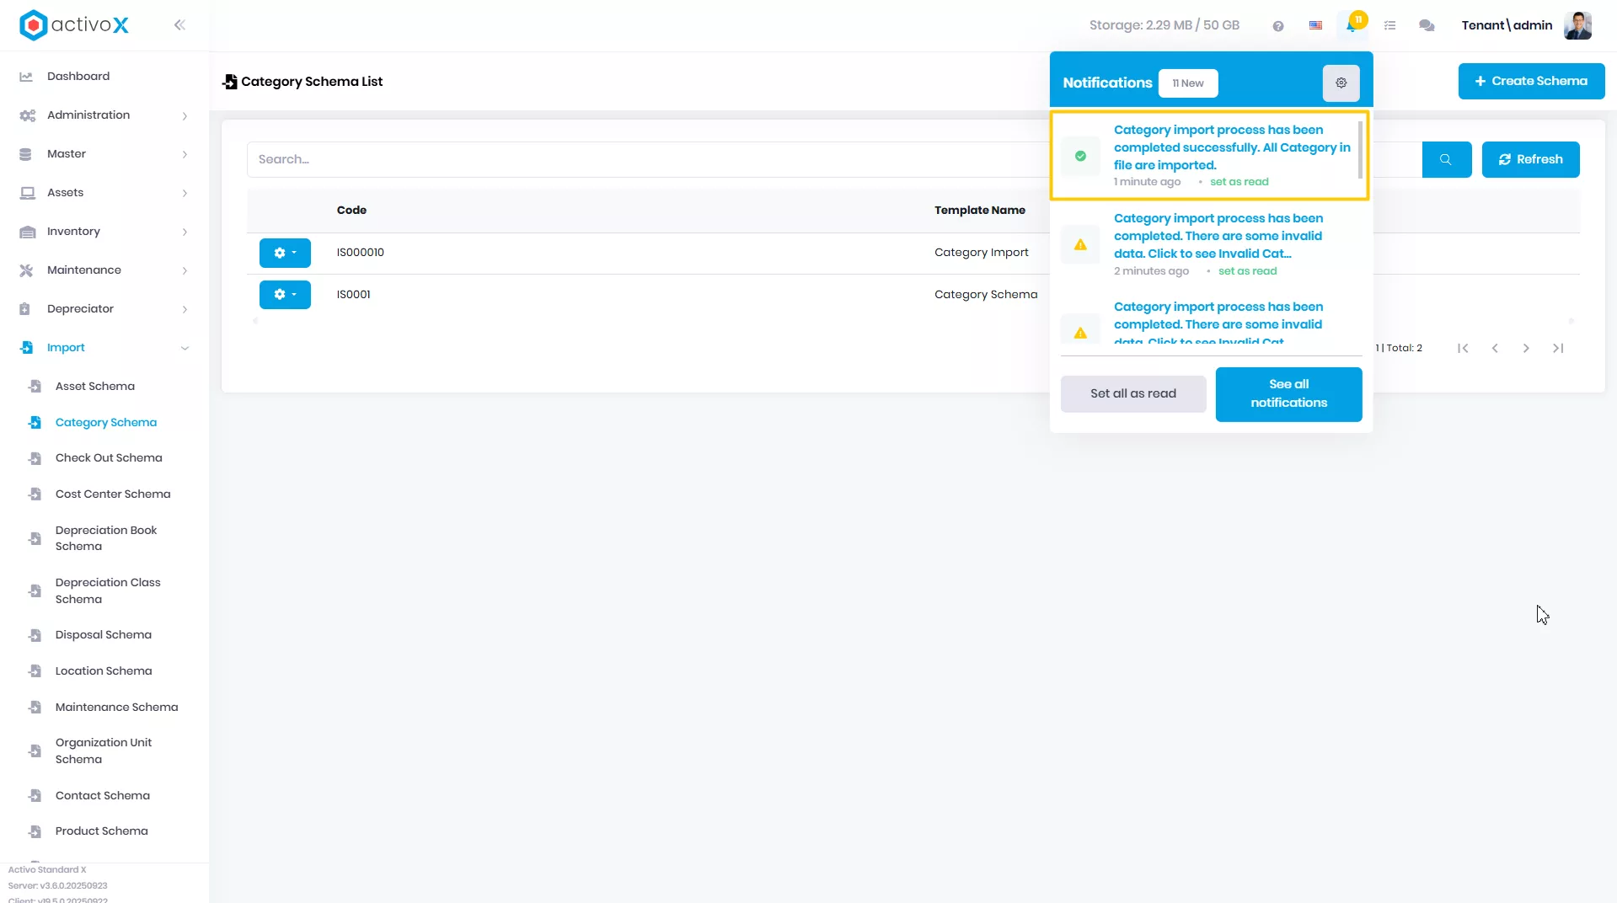Expand the Assets menu chevron
1617x903 pixels.
(x=185, y=193)
